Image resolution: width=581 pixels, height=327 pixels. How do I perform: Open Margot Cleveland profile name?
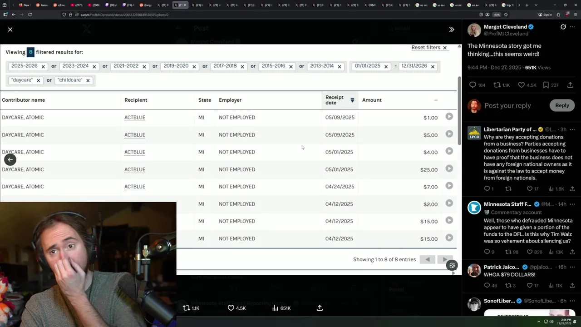tap(505, 27)
